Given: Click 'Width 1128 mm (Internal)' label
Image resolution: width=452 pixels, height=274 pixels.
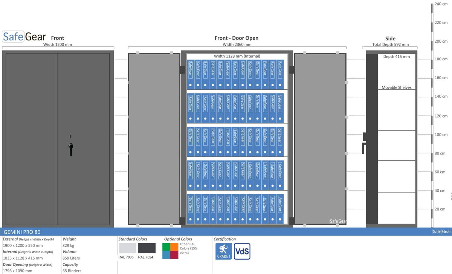Looking at the screenshot, I should 237,56.
